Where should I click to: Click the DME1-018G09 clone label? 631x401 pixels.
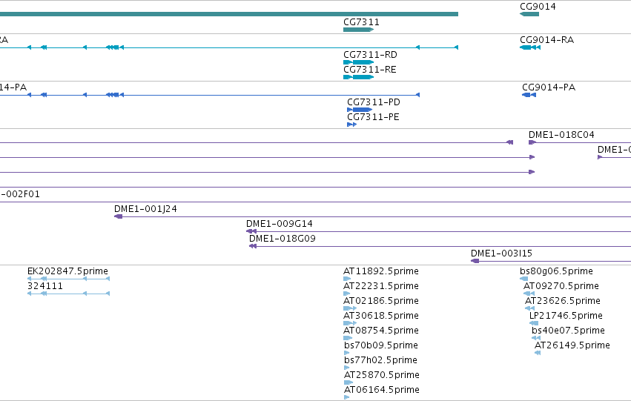click(x=282, y=239)
